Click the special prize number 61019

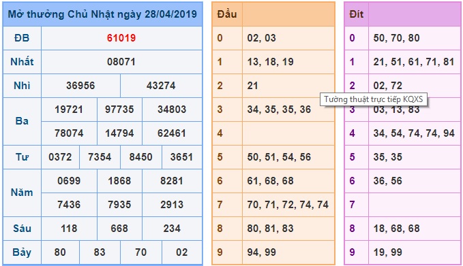pos(121,38)
